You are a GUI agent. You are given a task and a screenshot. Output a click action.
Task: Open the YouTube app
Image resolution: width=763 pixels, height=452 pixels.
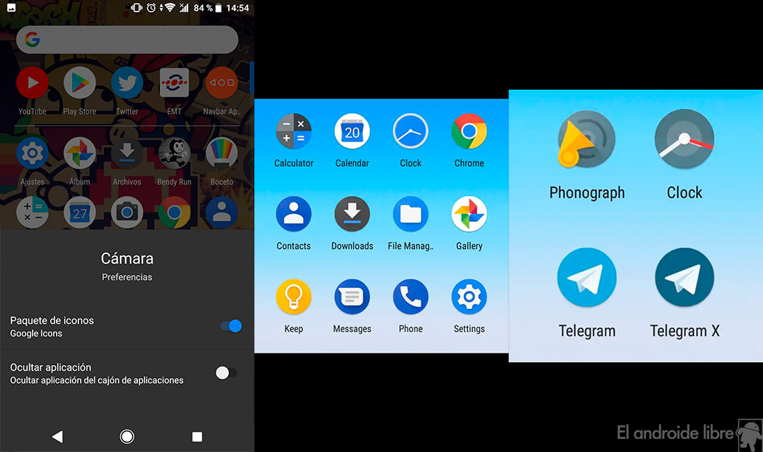tap(32, 83)
